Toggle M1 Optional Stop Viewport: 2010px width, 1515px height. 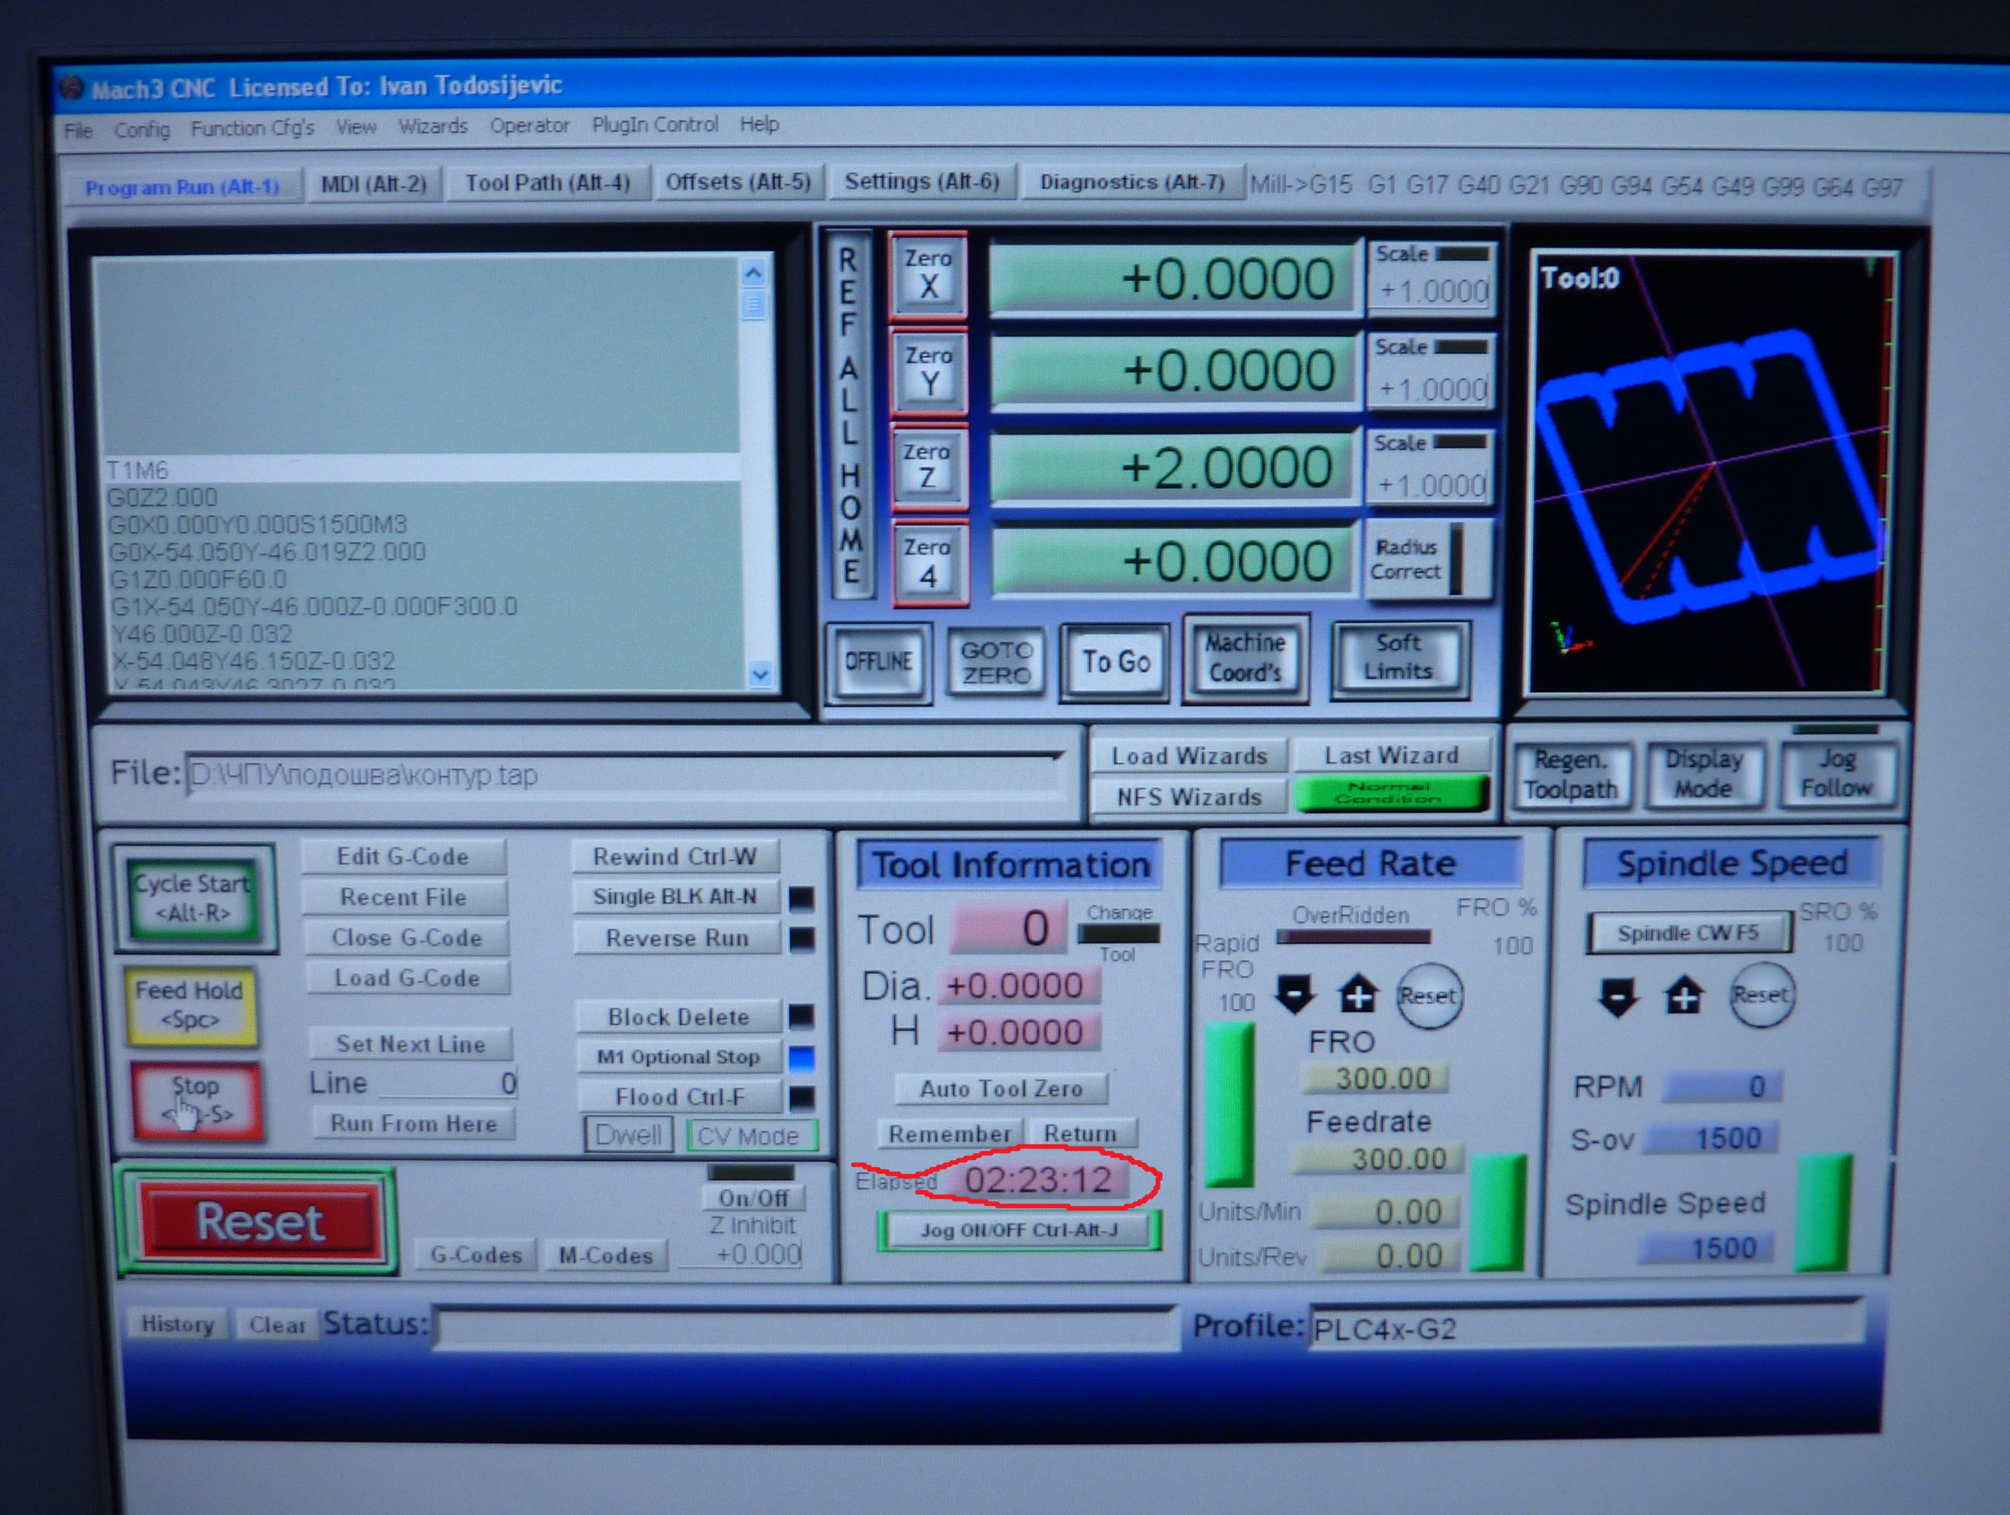678,1057
